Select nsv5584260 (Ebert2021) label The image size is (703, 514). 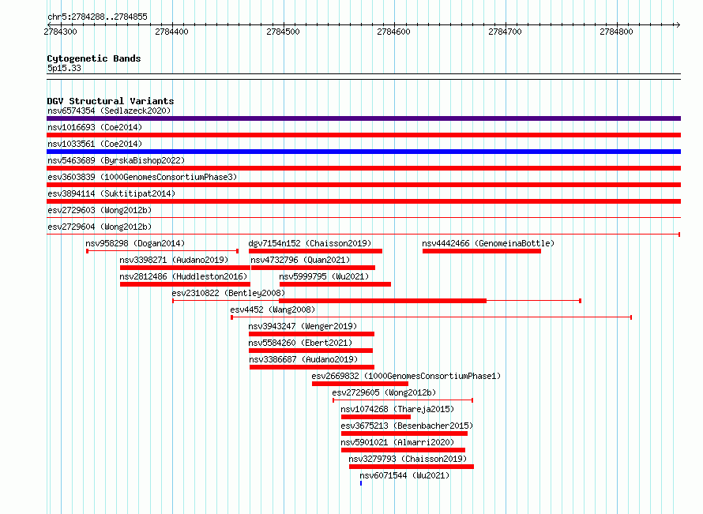300,343
